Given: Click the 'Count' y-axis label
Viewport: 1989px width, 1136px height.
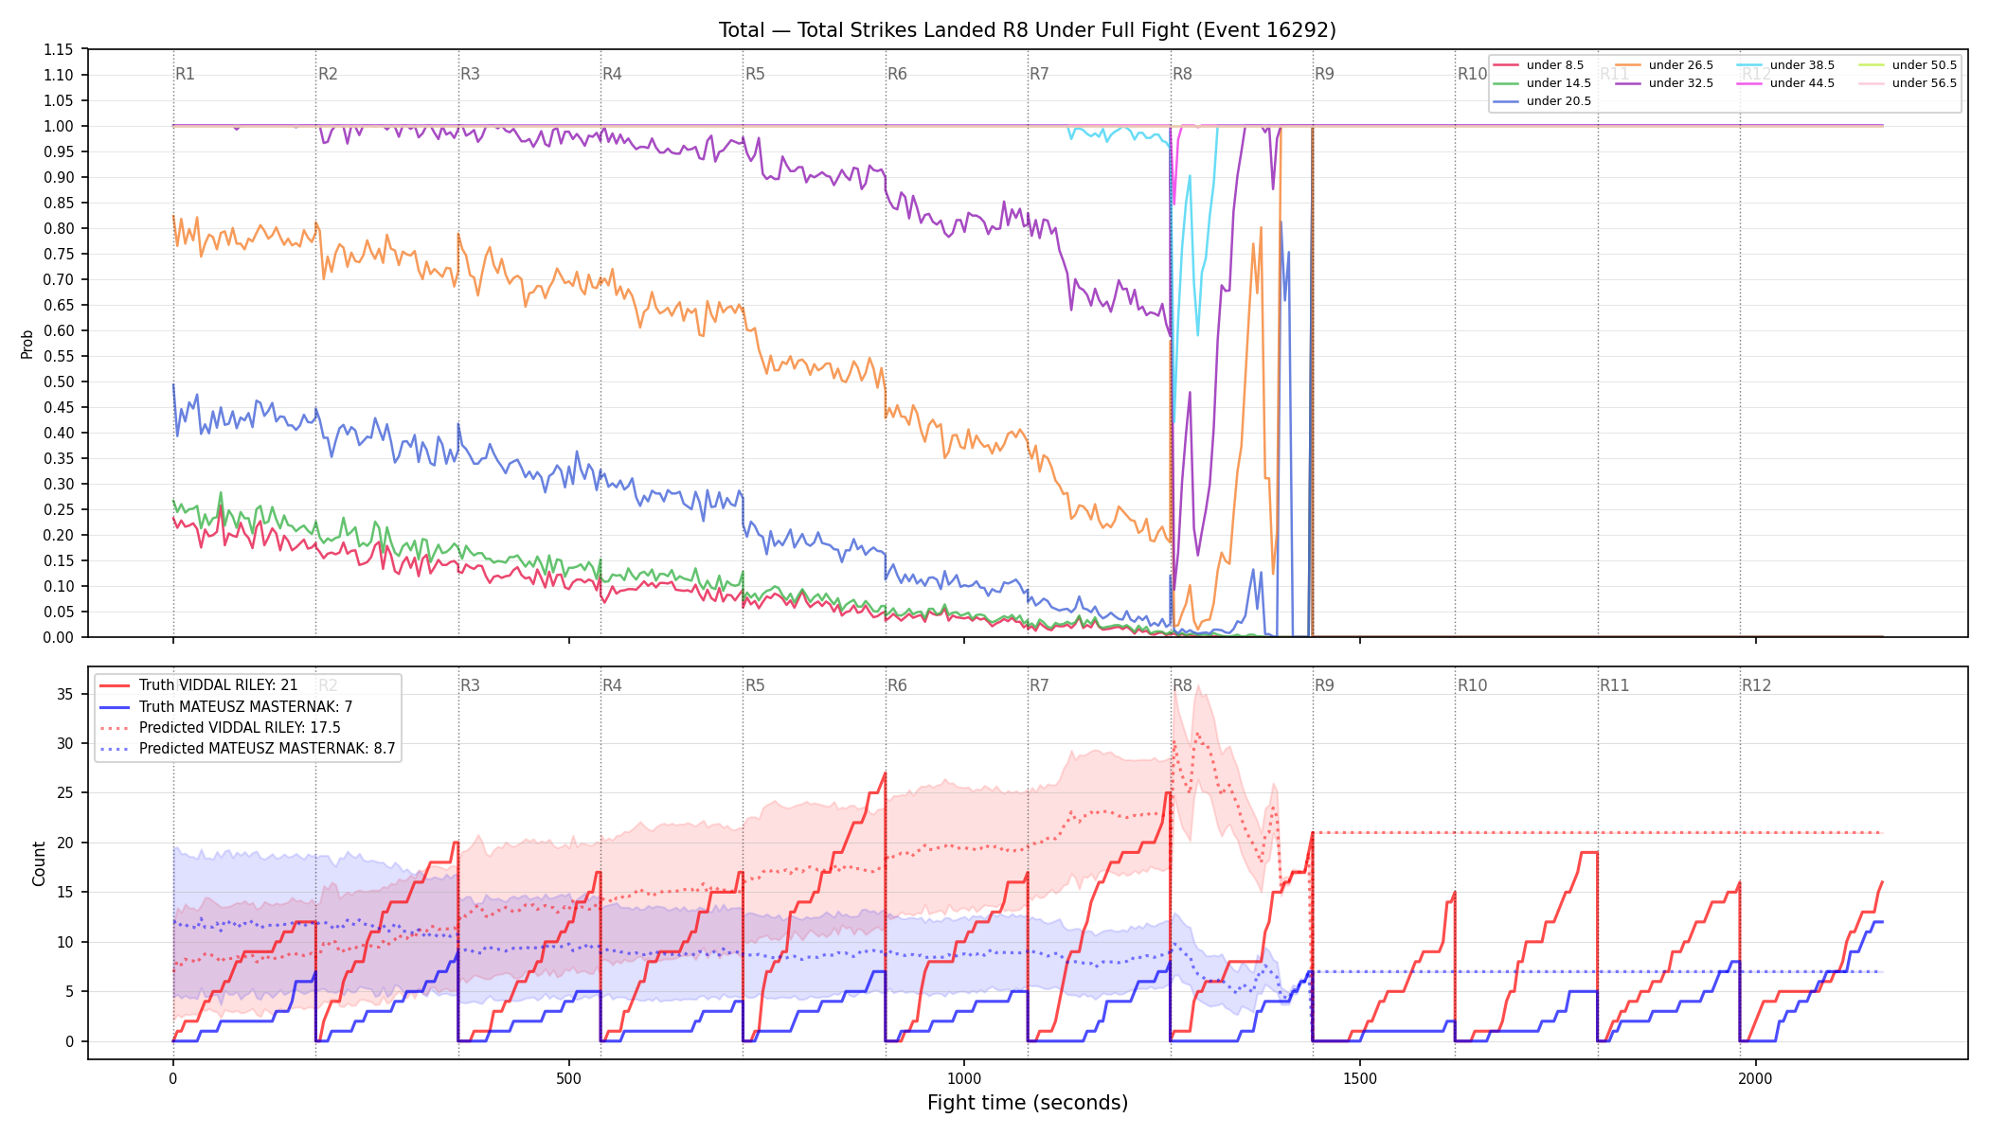Looking at the screenshot, I should (39, 863).
